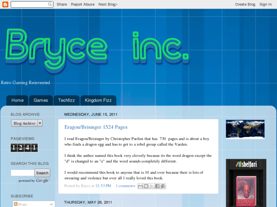Click the Report Abuse link
The height and width of the screenshot is (207, 277).
[83, 5]
